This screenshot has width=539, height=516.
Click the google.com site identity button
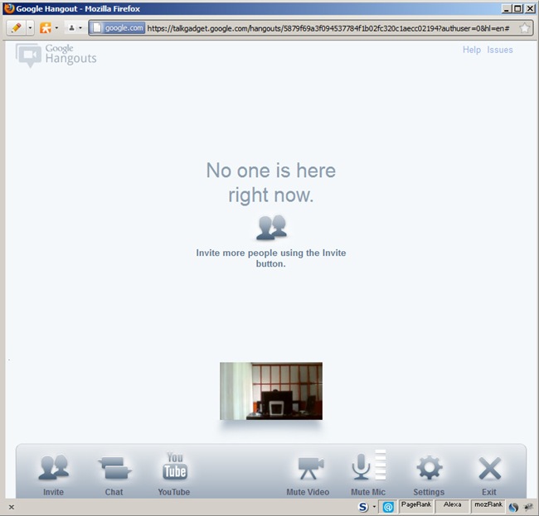tap(118, 28)
